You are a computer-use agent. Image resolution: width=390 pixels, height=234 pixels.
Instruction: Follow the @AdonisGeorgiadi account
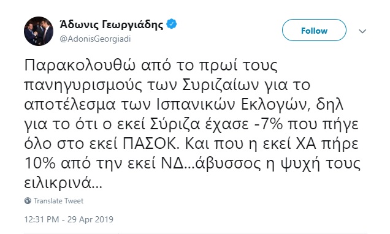[314, 30]
